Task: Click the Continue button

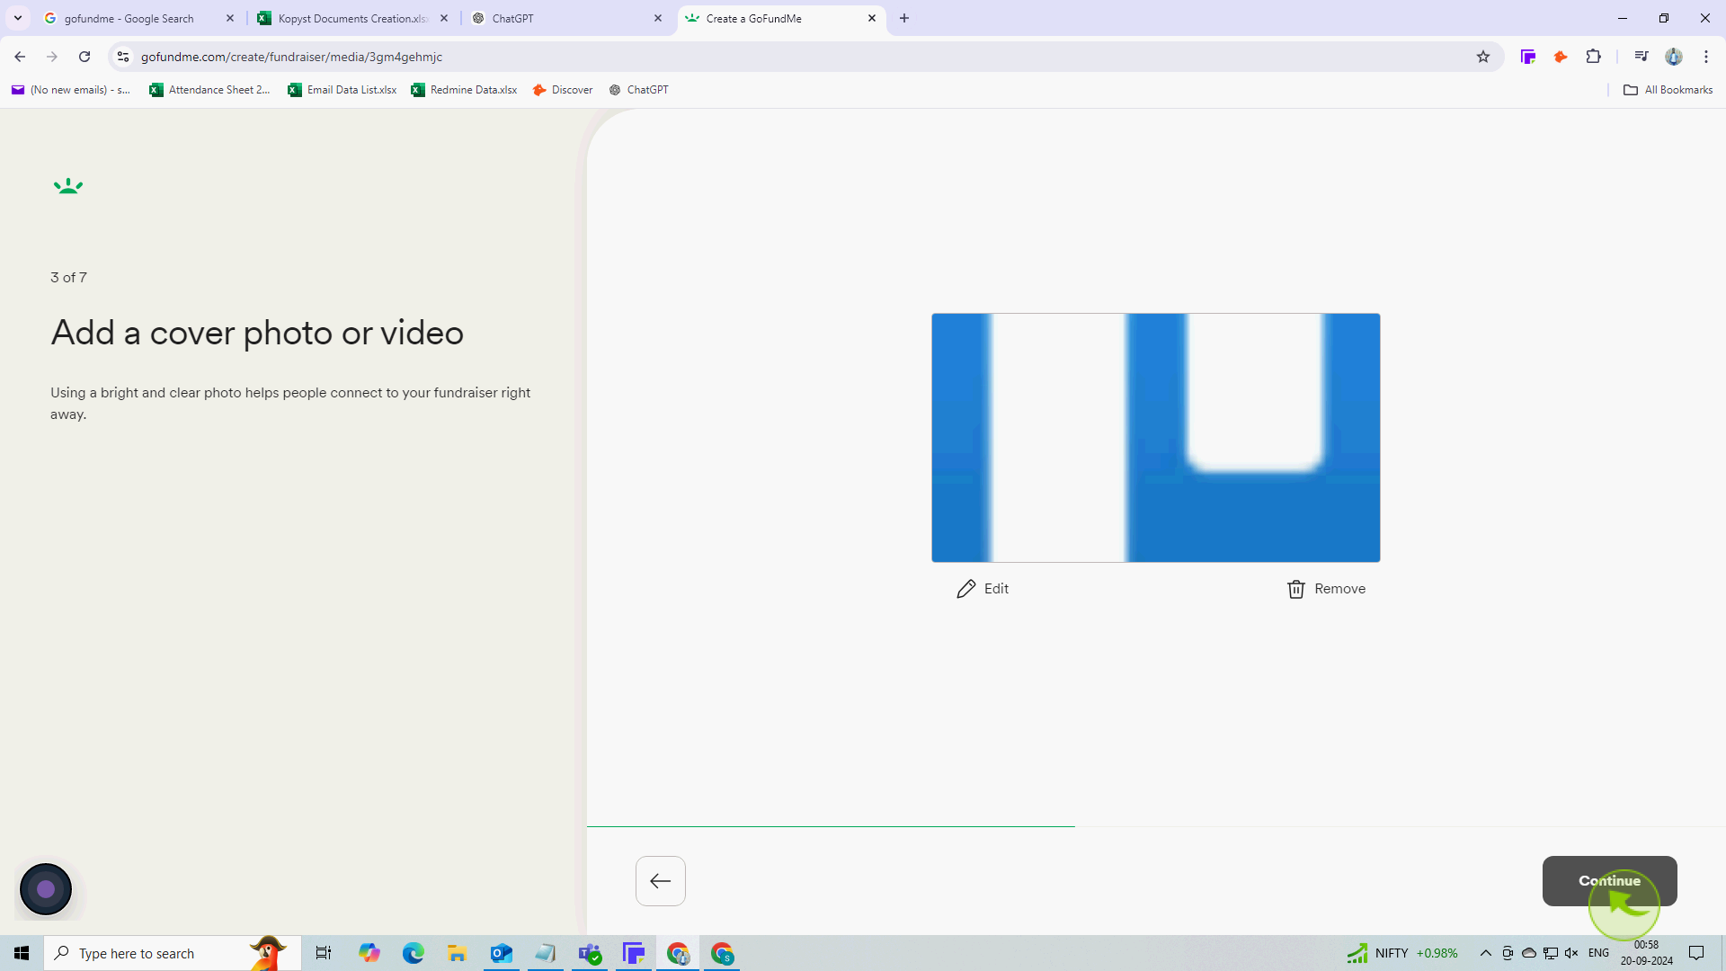Action: tap(1609, 881)
